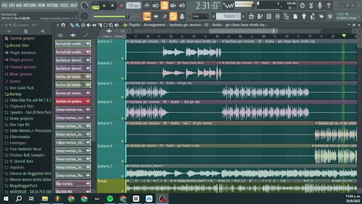Screen dimensions: 362x204
Task: Select the playlist Slip tool
Action: tap(94, 25)
